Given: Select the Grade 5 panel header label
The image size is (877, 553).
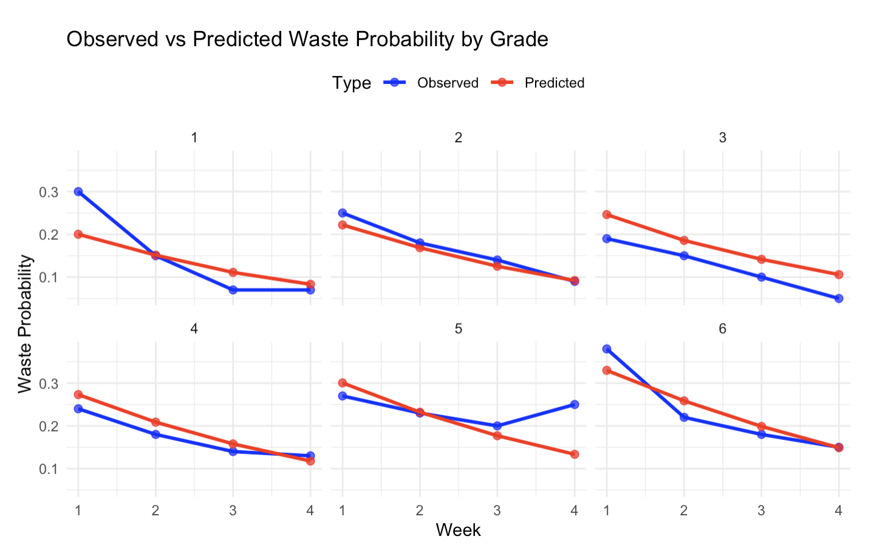Looking at the screenshot, I should pyautogui.click(x=458, y=329).
